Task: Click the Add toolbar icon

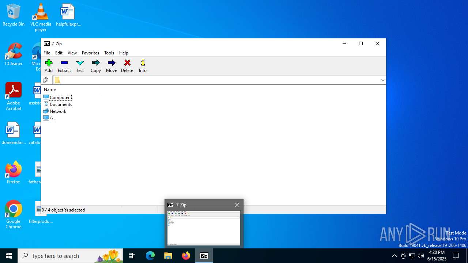Action: (x=49, y=66)
